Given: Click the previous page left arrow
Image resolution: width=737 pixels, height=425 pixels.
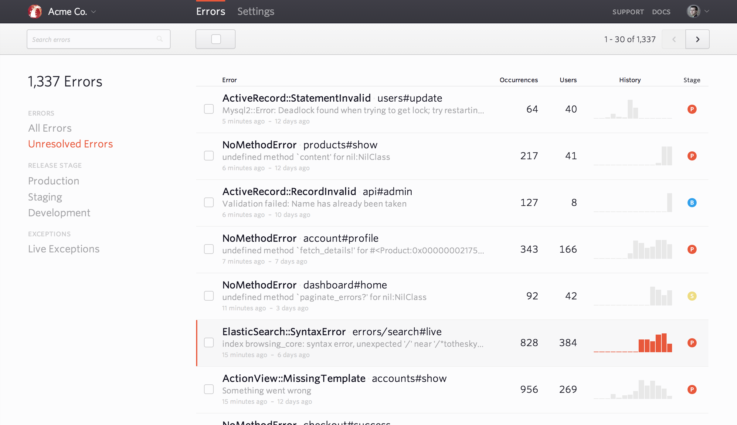Looking at the screenshot, I should pyautogui.click(x=674, y=39).
